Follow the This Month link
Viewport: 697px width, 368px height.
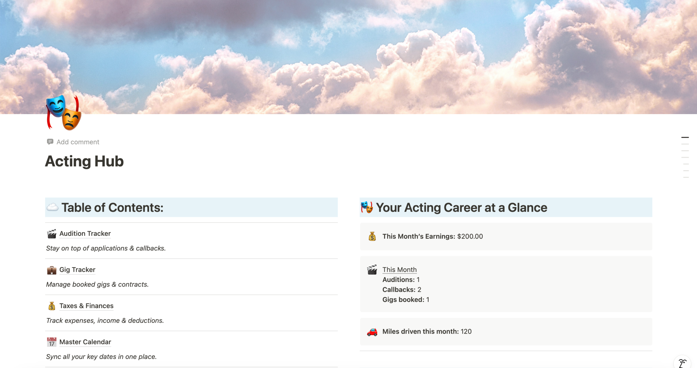pos(399,270)
